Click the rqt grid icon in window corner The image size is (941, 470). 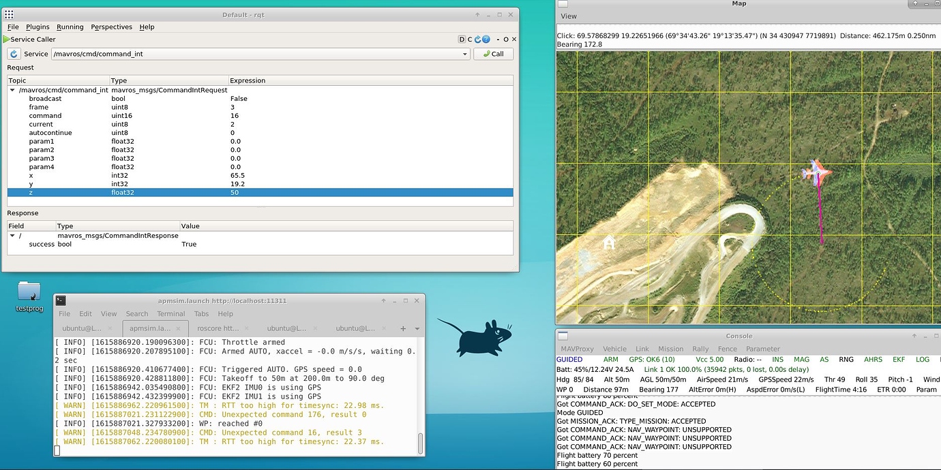coord(8,14)
